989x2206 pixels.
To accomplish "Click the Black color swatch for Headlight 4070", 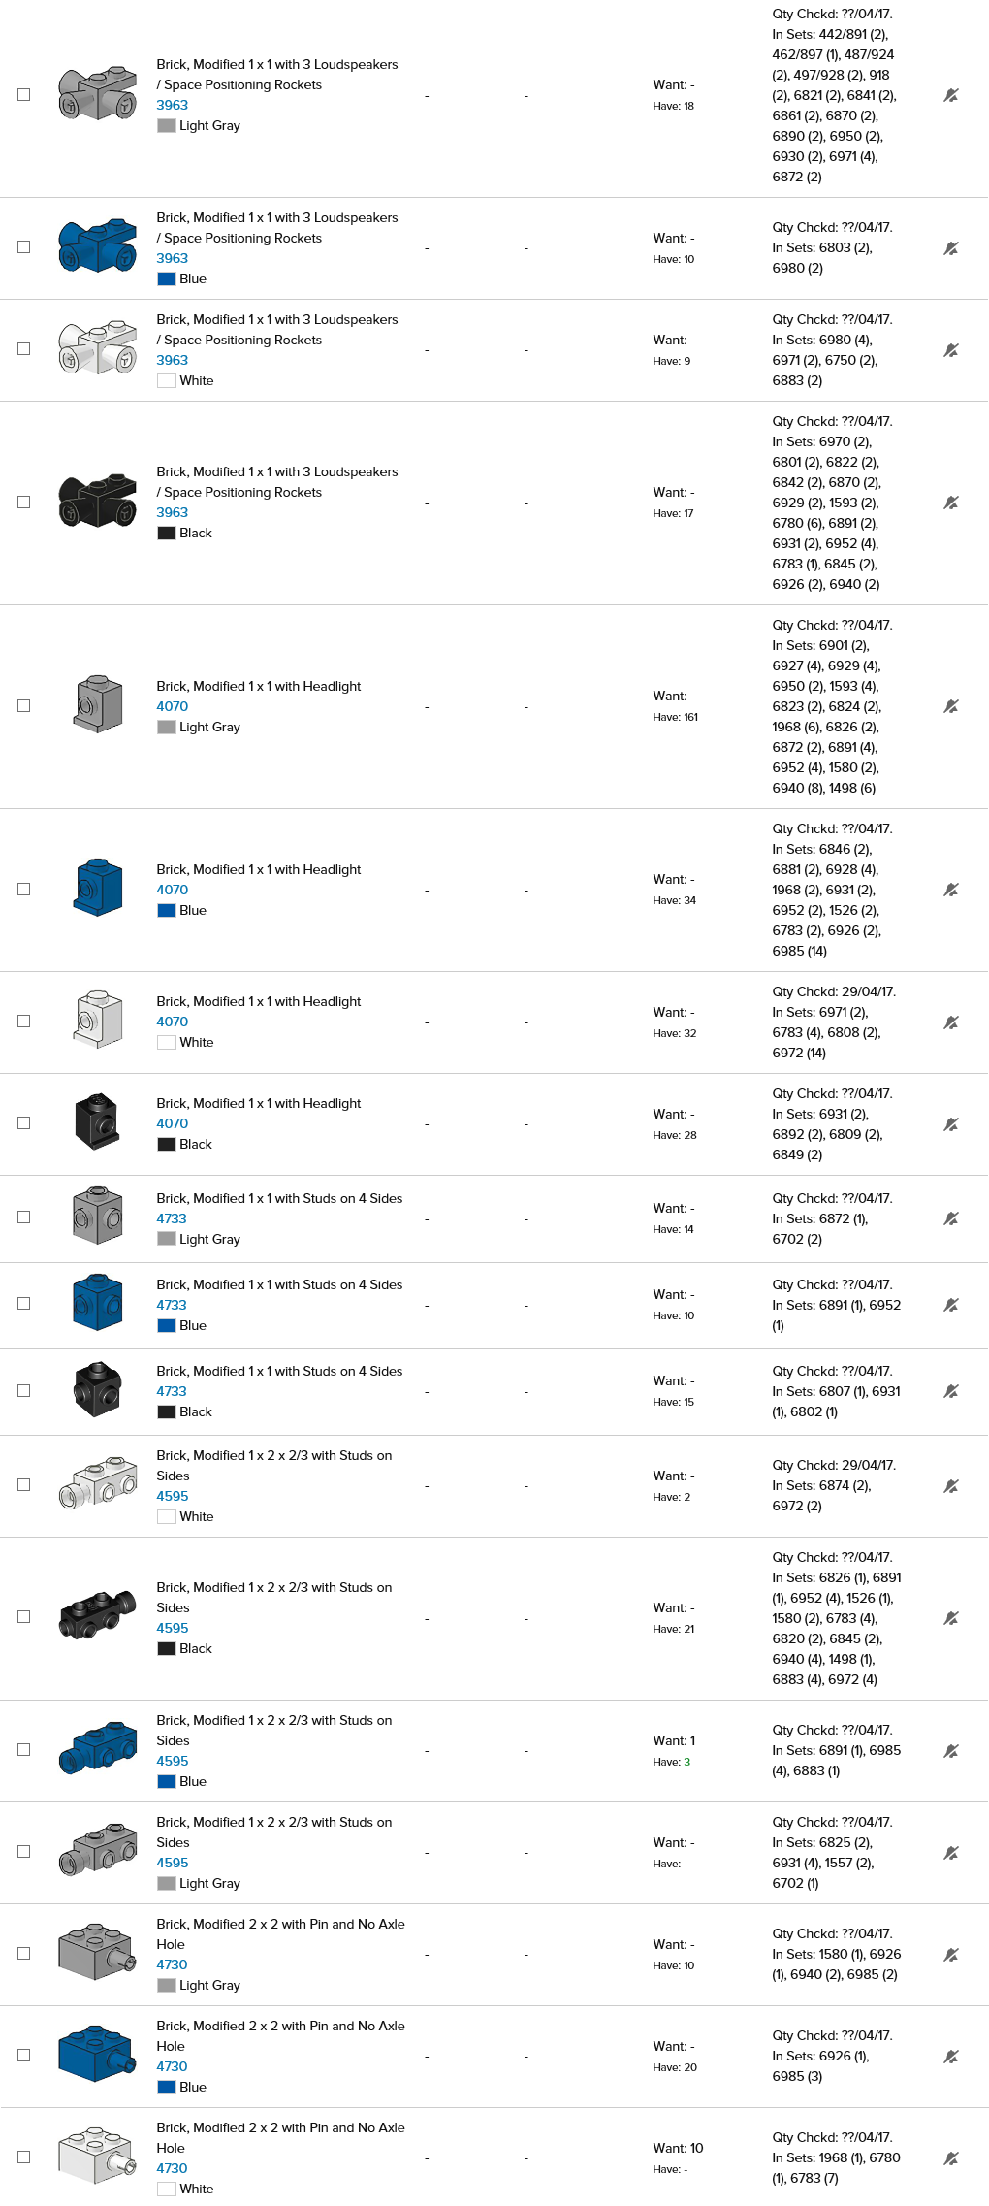I will pyautogui.click(x=167, y=1144).
